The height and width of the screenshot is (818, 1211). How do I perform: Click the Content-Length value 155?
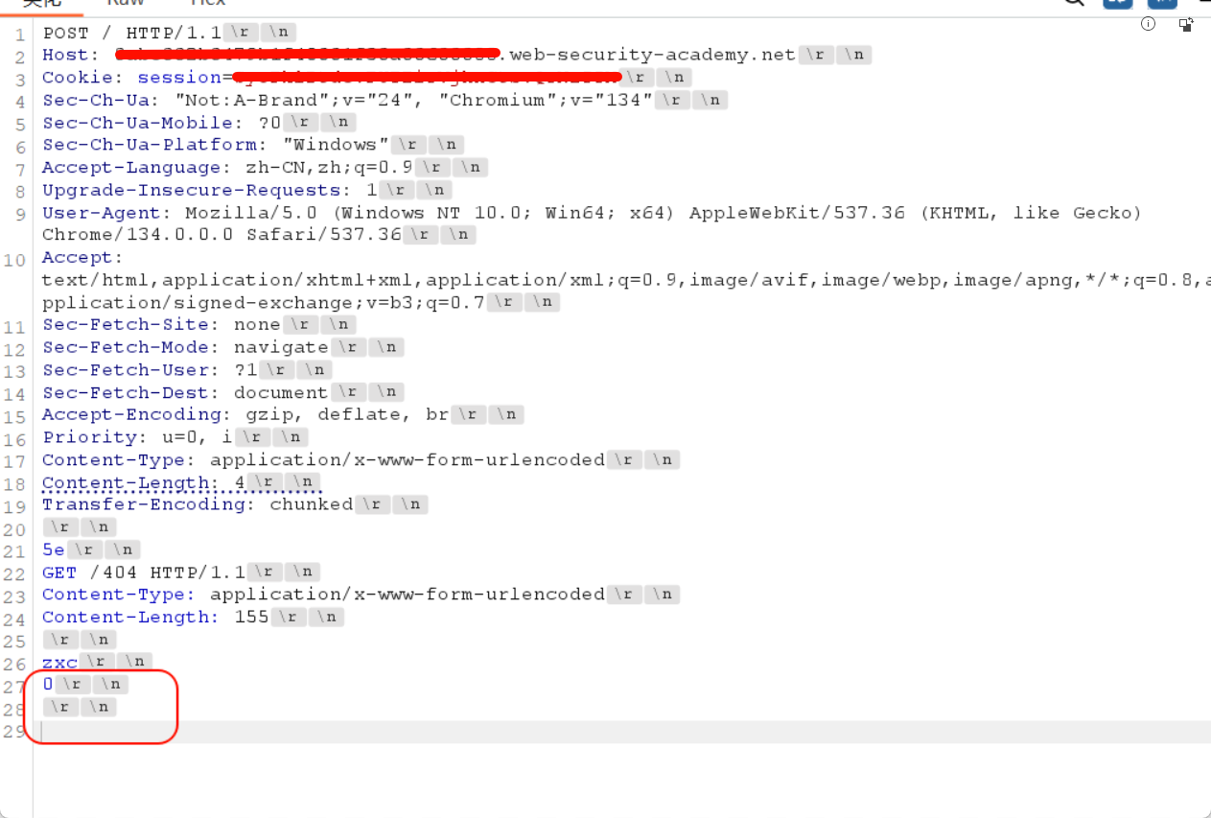point(251,617)
